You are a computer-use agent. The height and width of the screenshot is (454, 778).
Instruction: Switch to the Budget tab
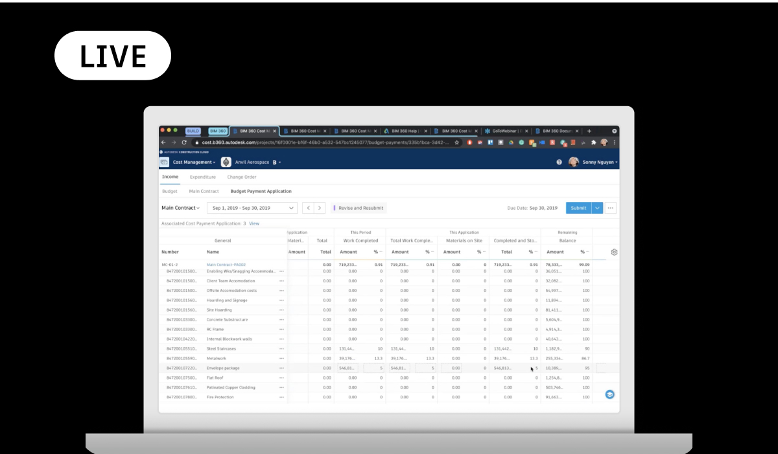[170, 191]
